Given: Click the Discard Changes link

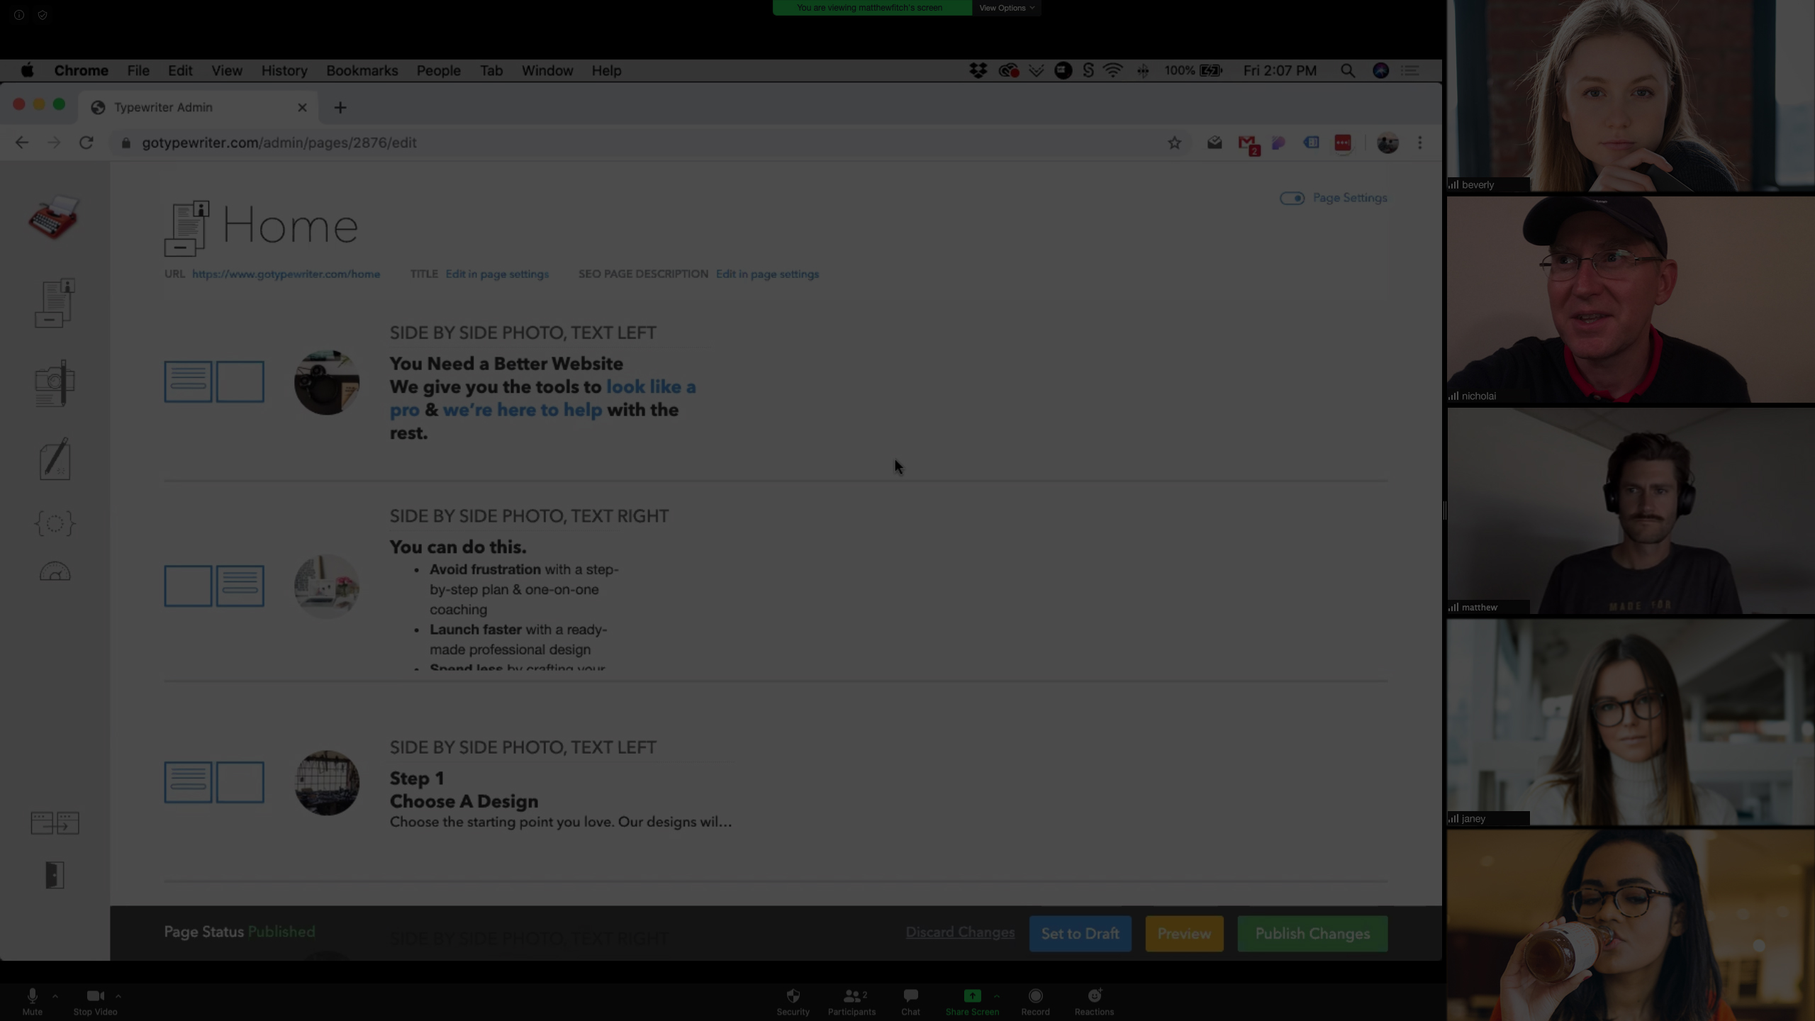Looking at the screenshot, I should tap(959, 932).
